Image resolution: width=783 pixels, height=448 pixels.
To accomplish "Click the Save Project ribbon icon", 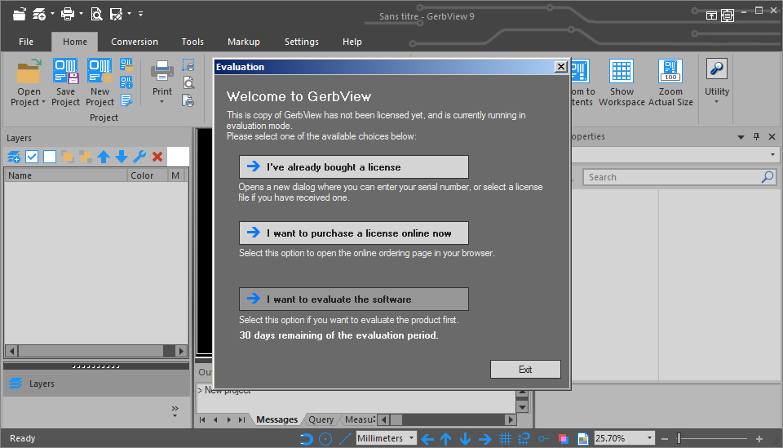I will click(65, 72).
